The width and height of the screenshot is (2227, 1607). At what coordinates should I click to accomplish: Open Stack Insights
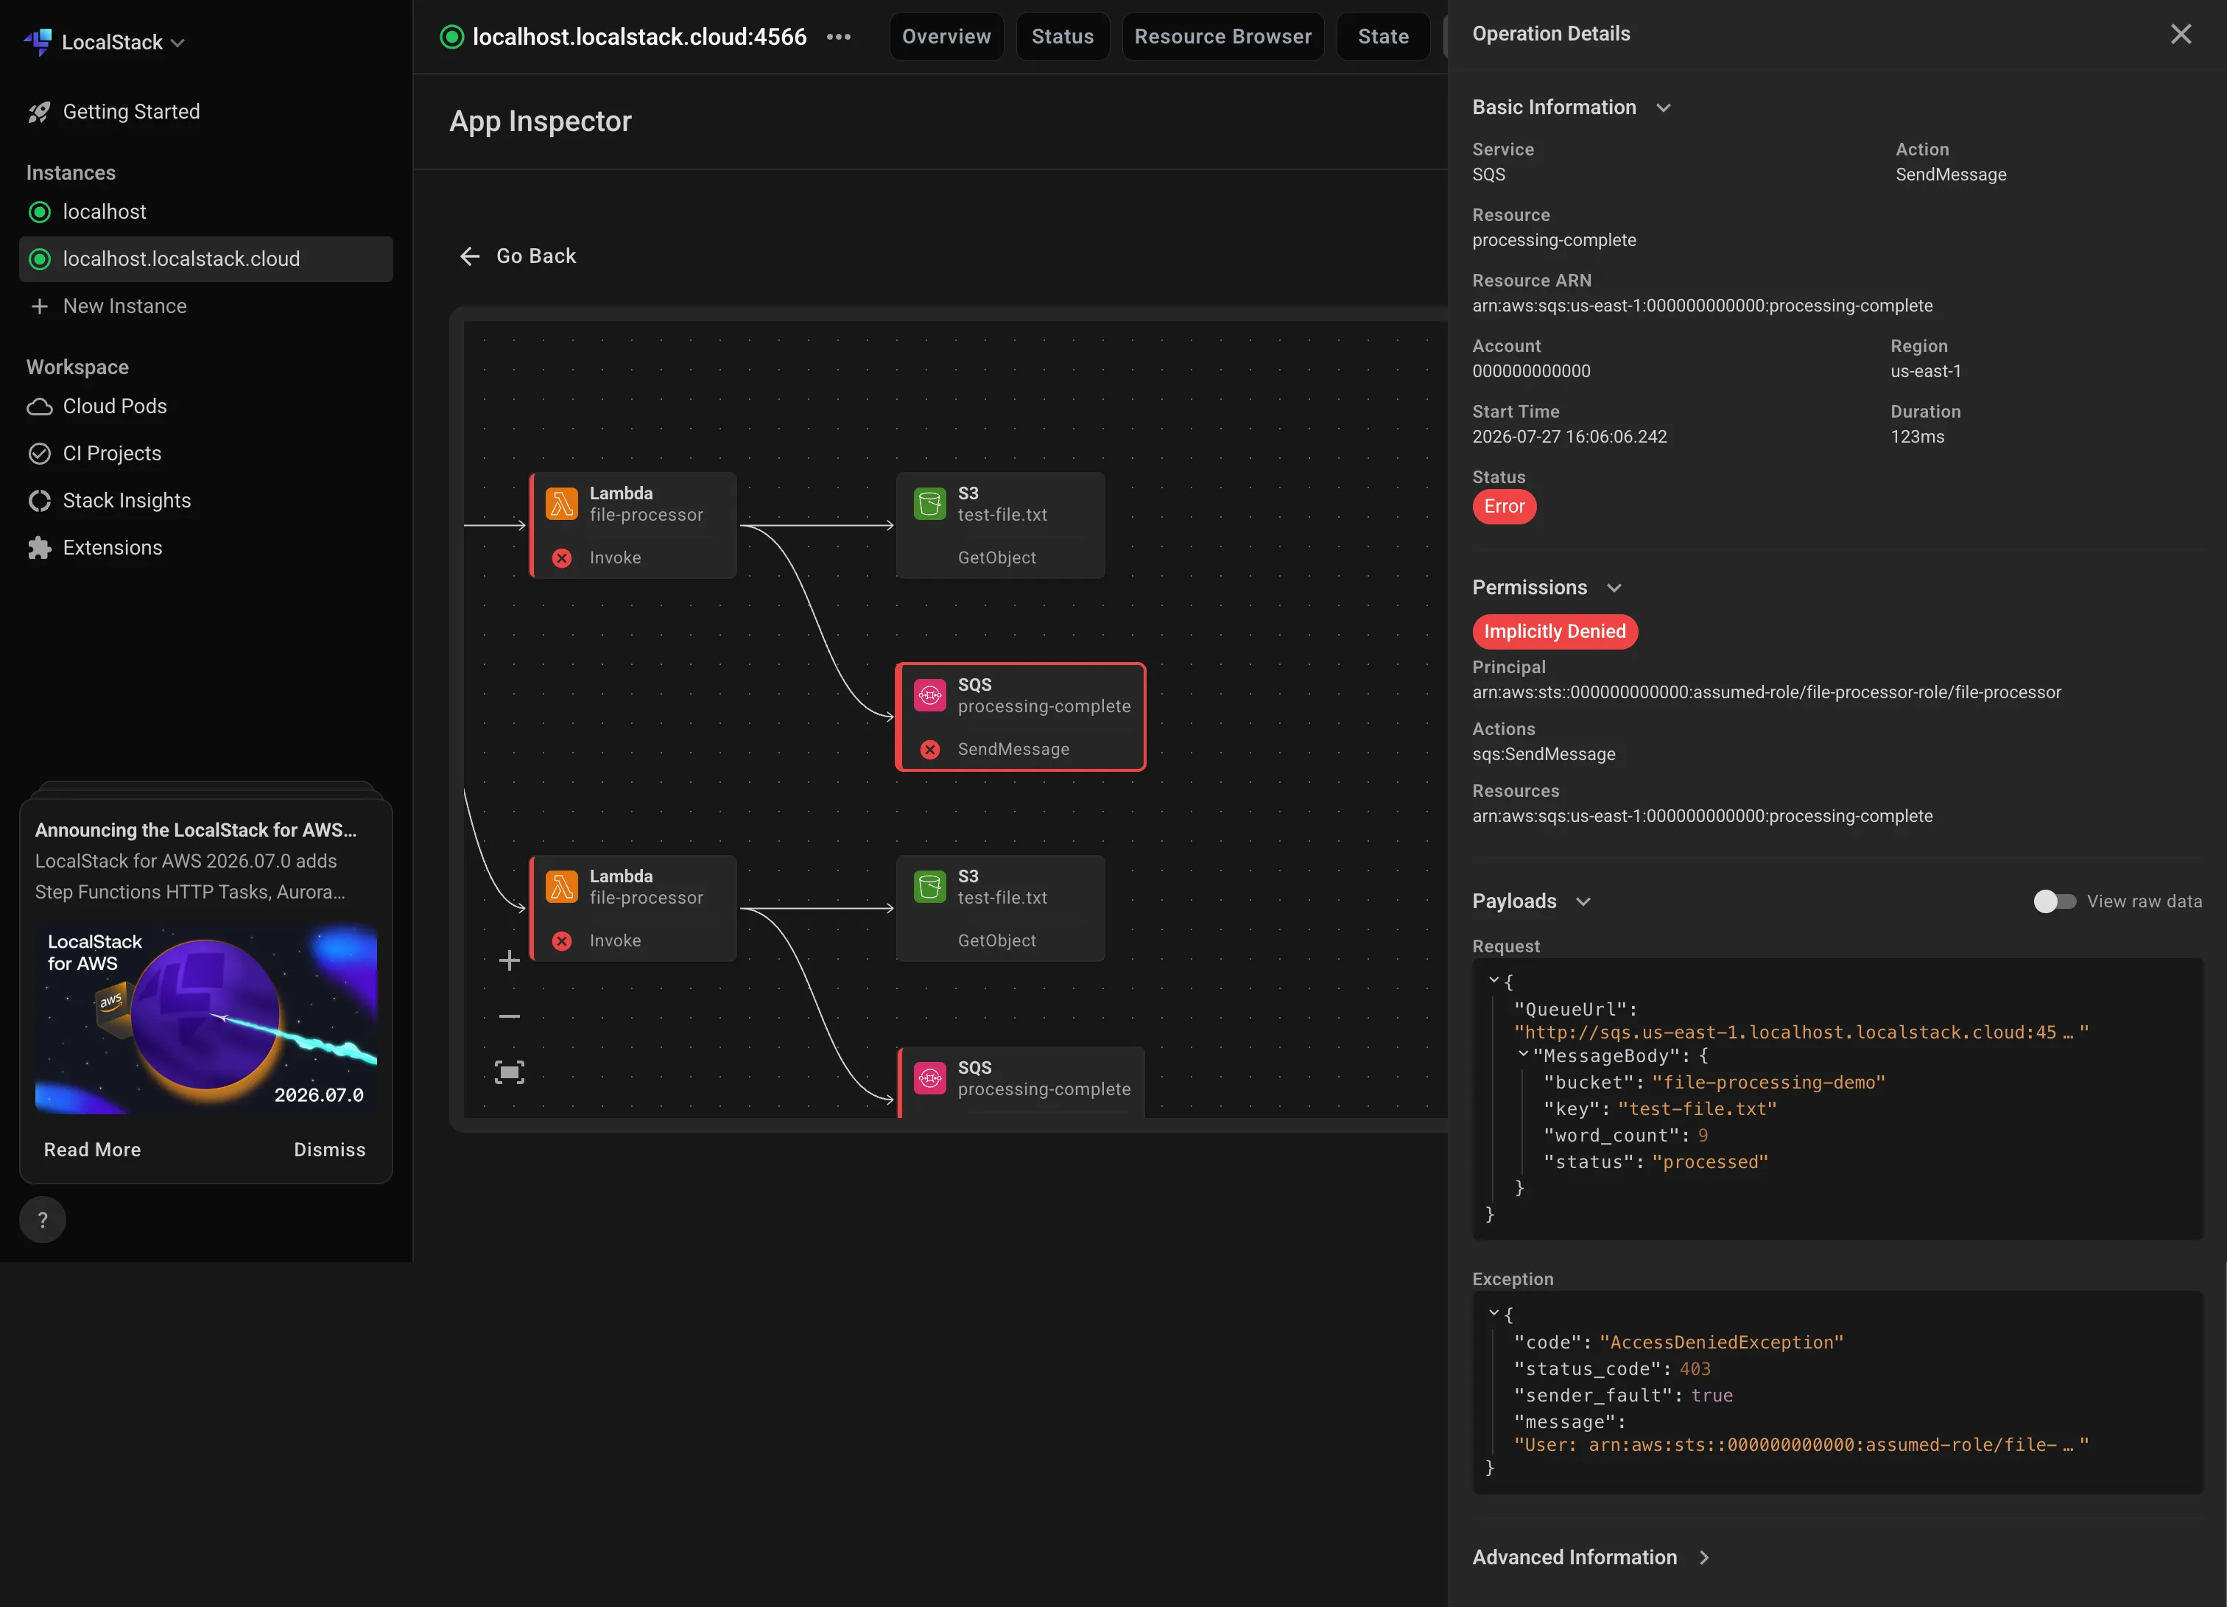127,501
